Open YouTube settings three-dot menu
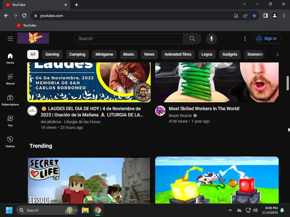290x217 pixels. coord(245,38)
